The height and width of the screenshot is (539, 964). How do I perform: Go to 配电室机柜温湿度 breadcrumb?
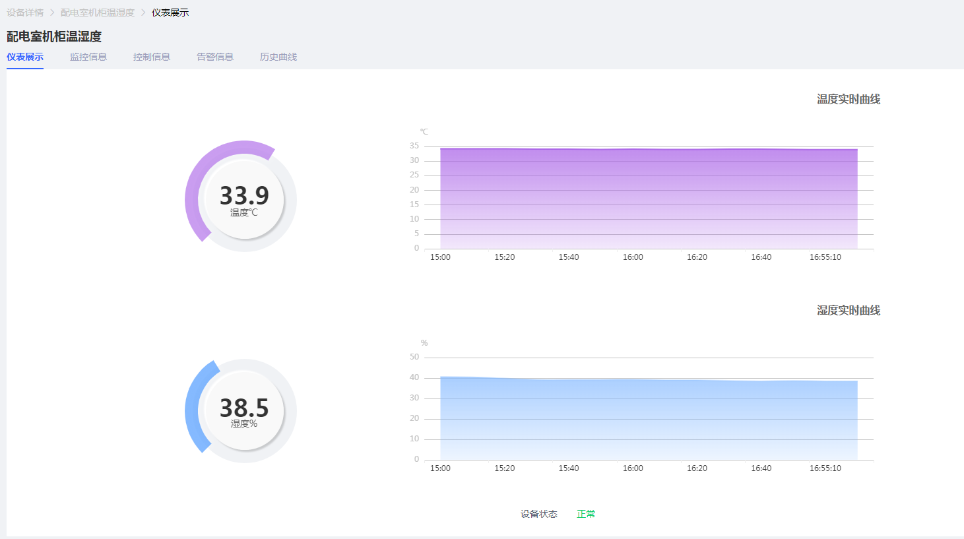[98, 13]
